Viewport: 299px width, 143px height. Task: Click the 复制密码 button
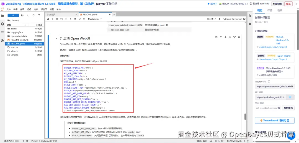[x=288, y=108]
